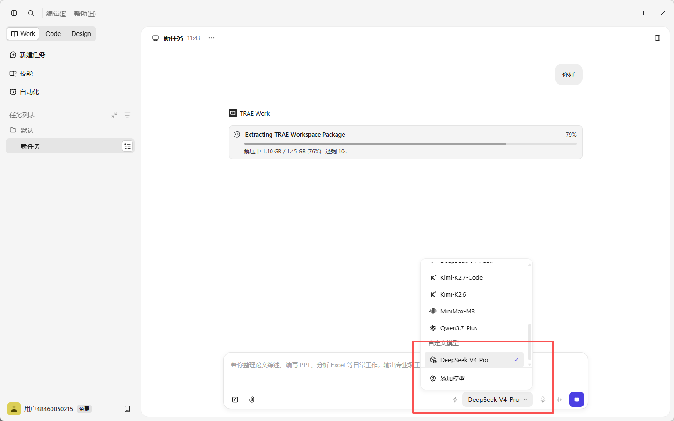
Task: Choose the Kimi-K2.7-Code model
Action: 474,277
